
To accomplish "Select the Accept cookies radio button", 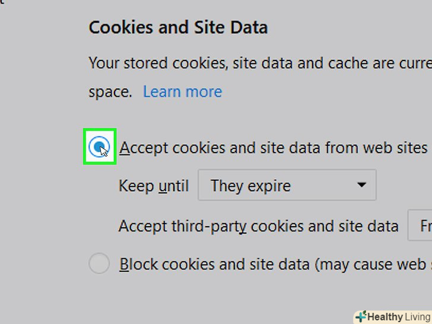I will [x=99, y=147].
